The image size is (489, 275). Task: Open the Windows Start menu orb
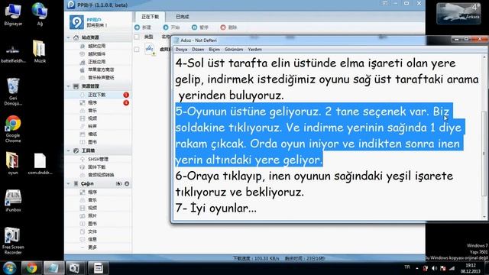click(9, 268)
